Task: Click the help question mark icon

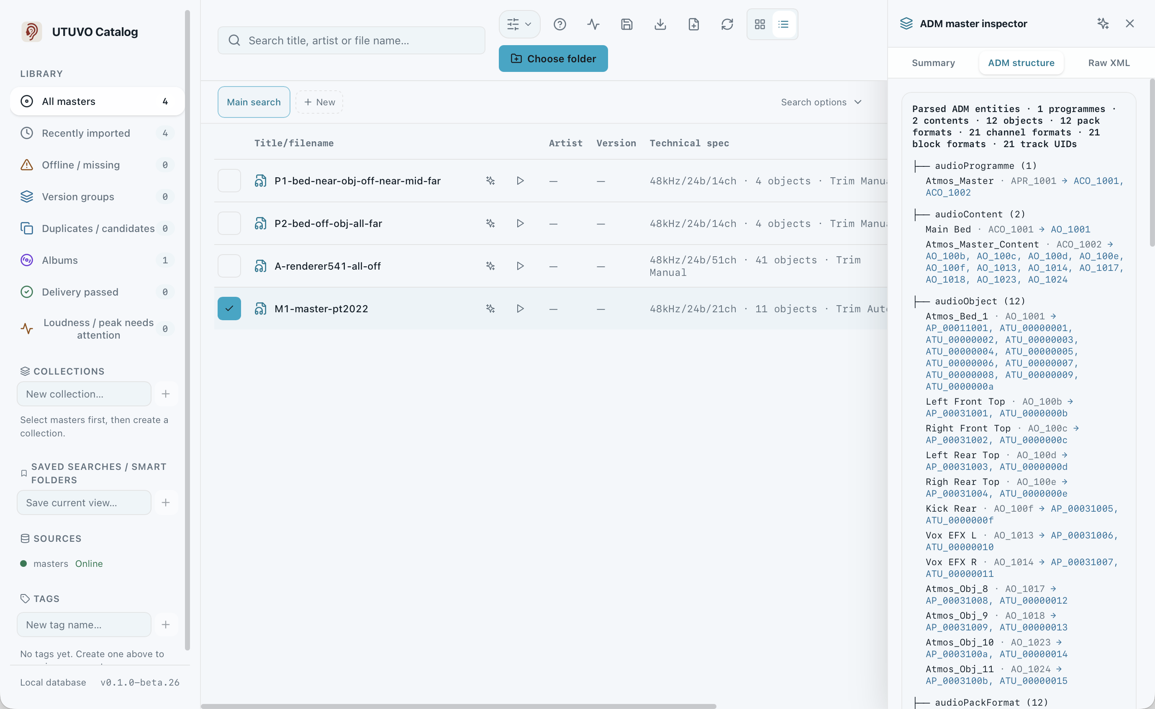Action: [x=560, y=24]
